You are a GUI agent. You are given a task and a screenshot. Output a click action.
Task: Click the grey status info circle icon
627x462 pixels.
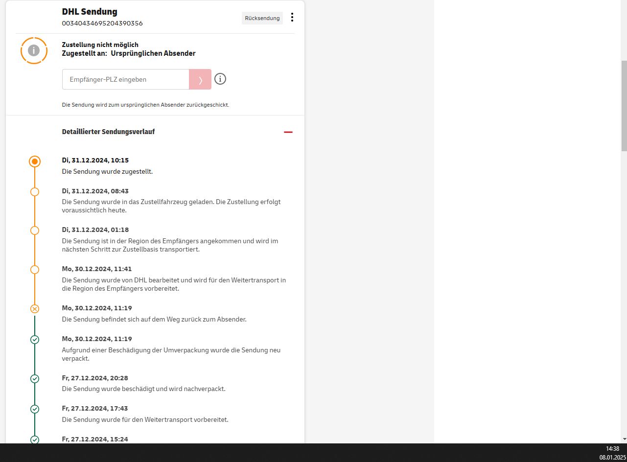pyautogui.click(x=34, y=50)
